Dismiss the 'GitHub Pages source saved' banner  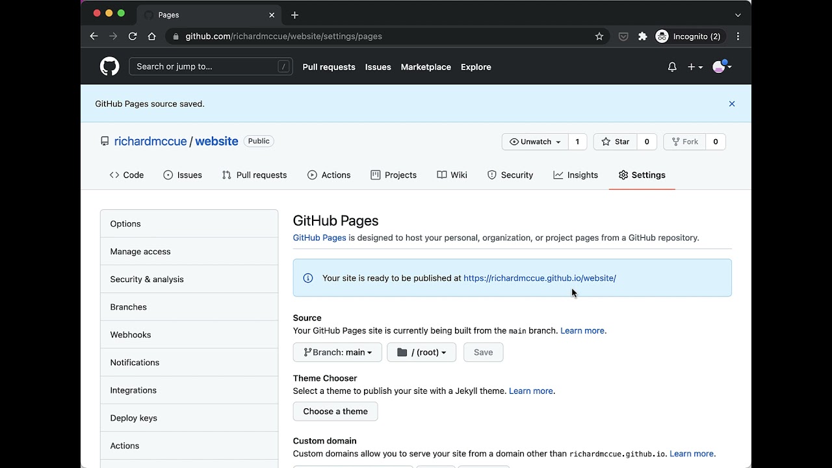[732, 104]
